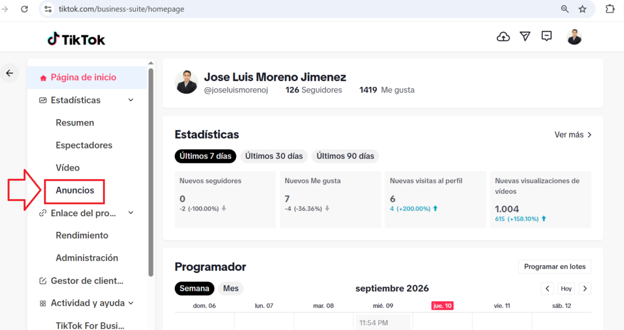Click the browser forward arrow
This screenshot has width=624, height=330.
tap(5, 9)
